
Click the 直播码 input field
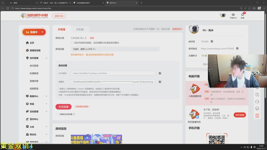click(x=113, y=82)
